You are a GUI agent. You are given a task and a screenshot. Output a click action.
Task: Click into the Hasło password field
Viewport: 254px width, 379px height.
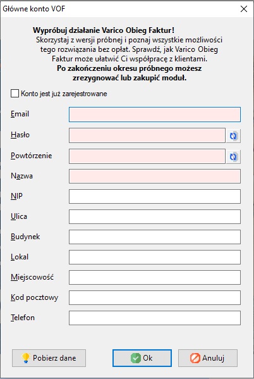point(147,135)
